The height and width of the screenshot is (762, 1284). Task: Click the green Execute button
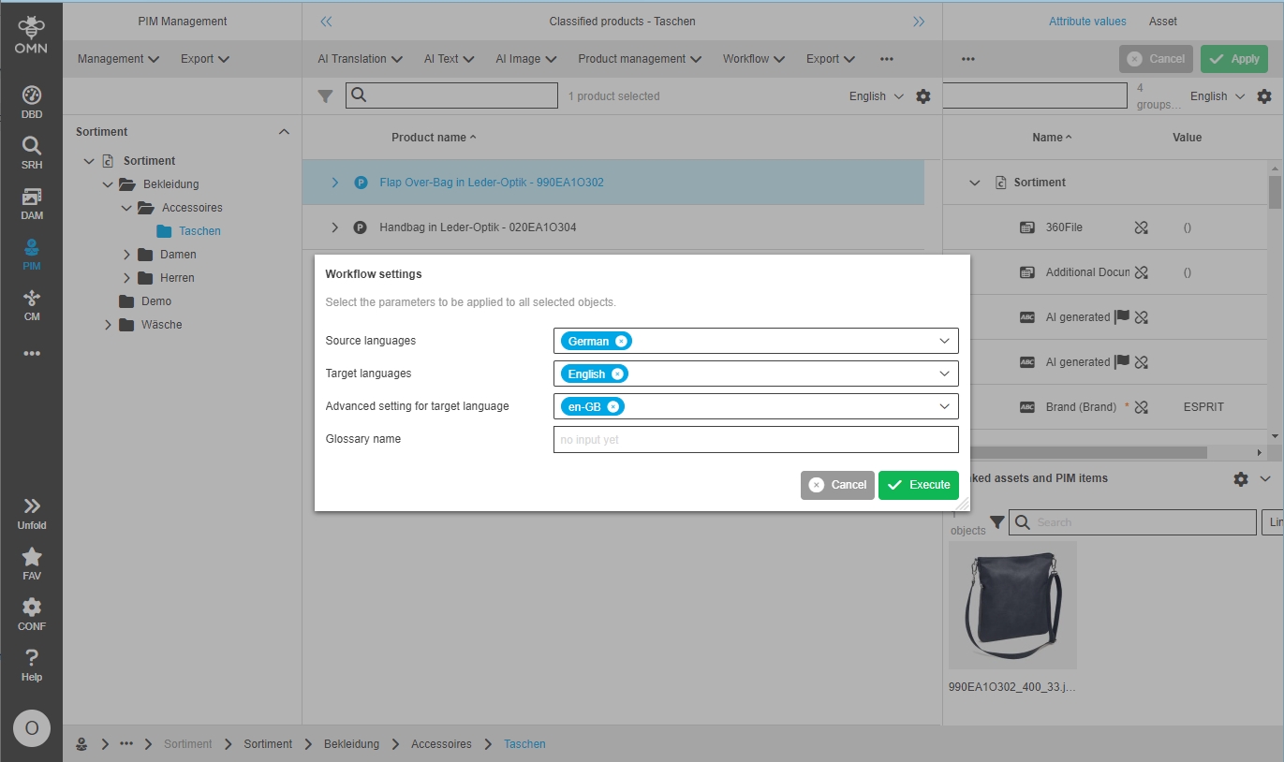point(918,485)
